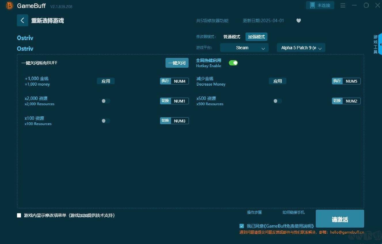Image resolution: width=382 pixels, height=244 pixels.
Task: Toggle the global hotkey enable switch
Action: tap(233, 63)
